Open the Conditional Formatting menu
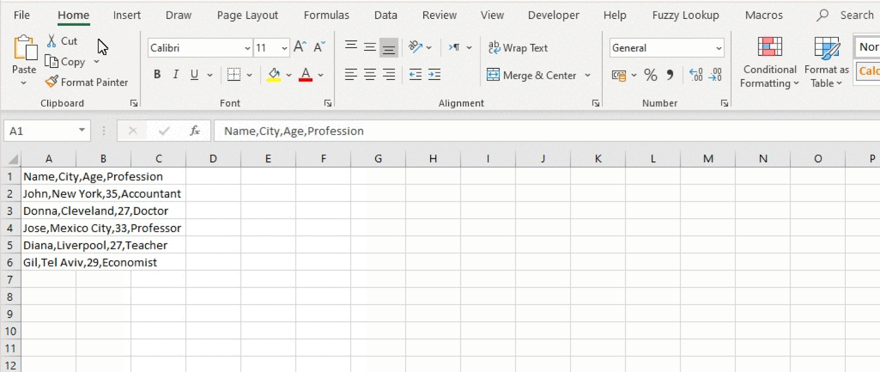The height and width of the screenshot is (372, 880). click(769, 62)
